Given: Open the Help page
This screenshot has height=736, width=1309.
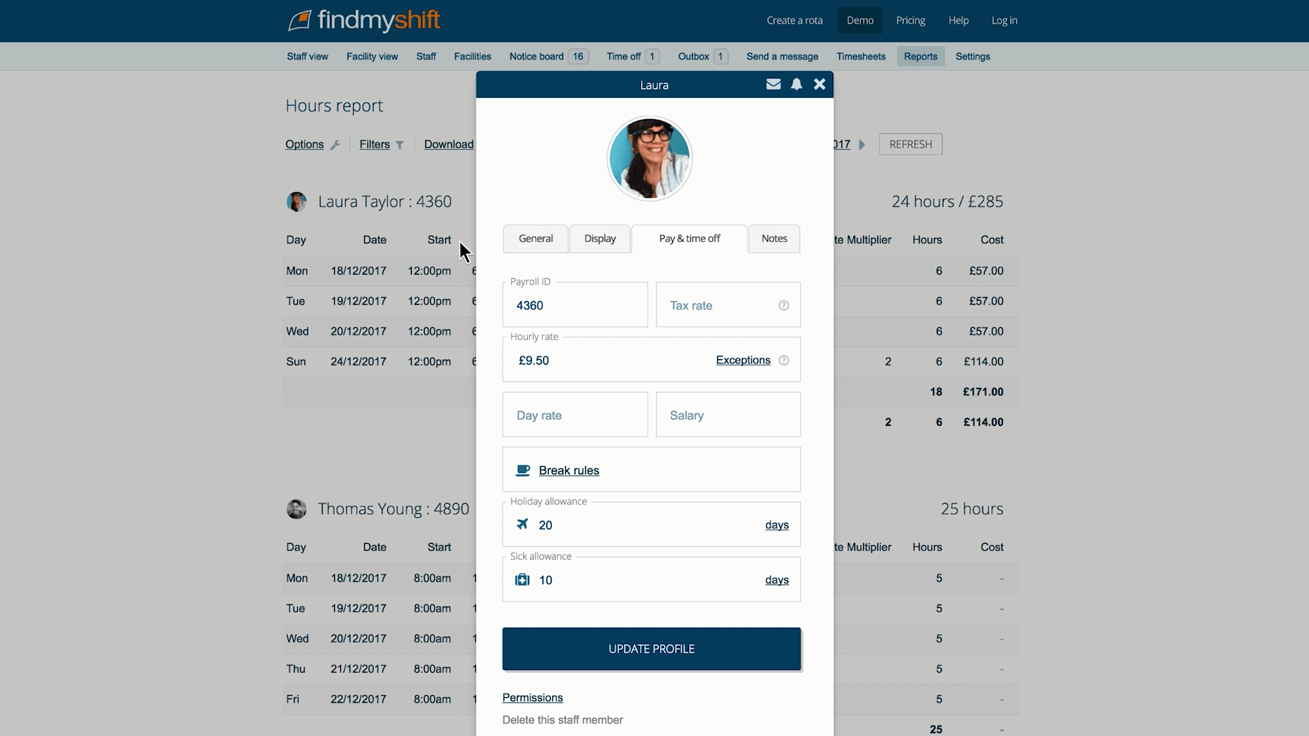Looking at the screenshot, I should coord(958,20).
